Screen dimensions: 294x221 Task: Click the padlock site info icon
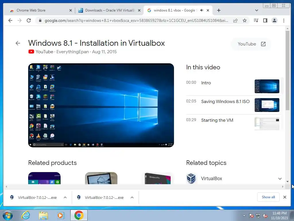[x=40, y=20]
